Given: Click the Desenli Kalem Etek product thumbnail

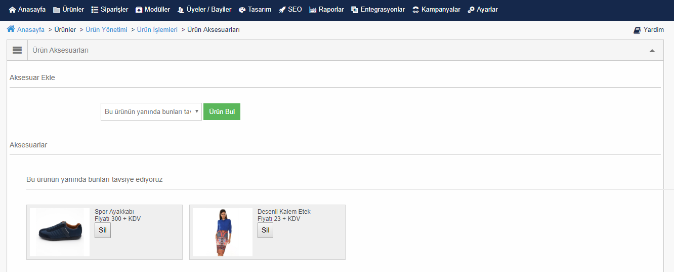Looking at the screenshot, I should coord(223,232).
